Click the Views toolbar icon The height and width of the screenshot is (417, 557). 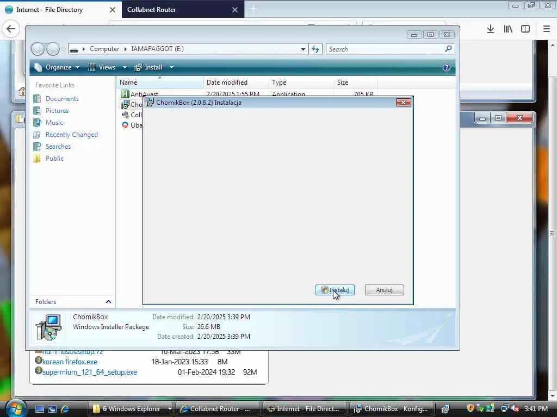91,67
